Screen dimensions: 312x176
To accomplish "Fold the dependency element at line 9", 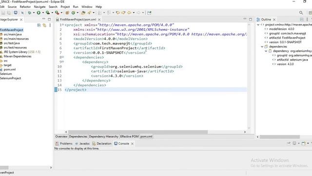I will pos(63,62).
